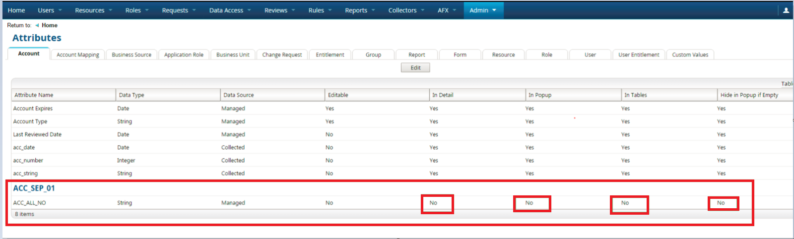Open the Collectors menu

point(406,10)
